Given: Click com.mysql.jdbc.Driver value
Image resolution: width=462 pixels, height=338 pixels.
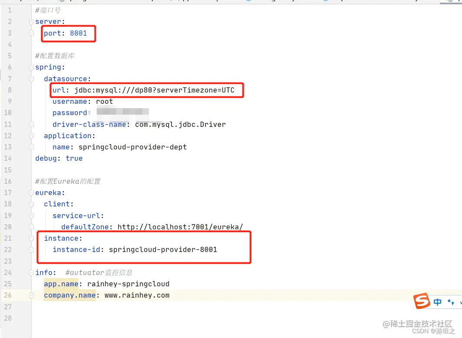Looking at the screenshot, I should coord(180,125).
